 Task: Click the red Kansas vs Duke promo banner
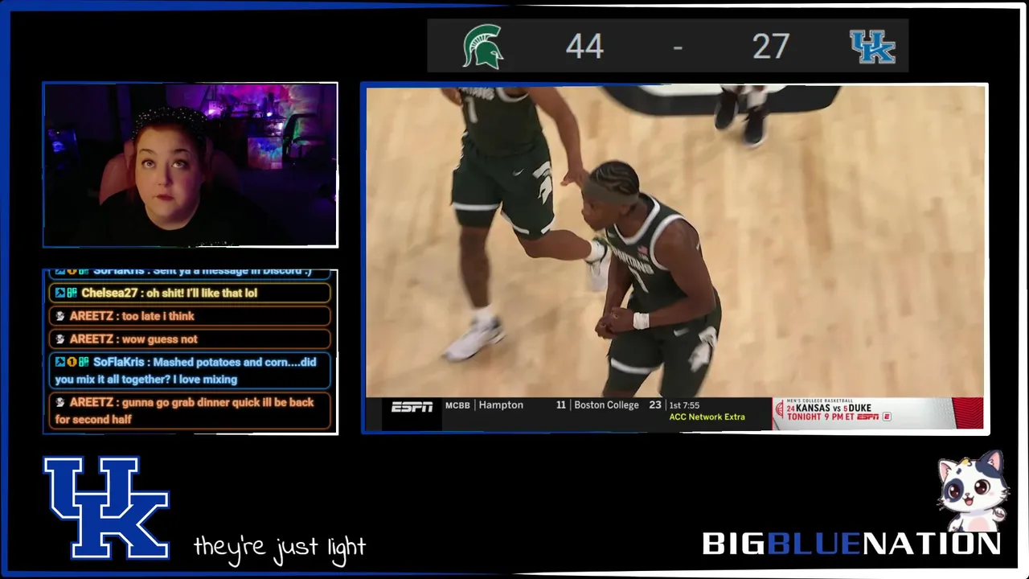click(878, 413)
